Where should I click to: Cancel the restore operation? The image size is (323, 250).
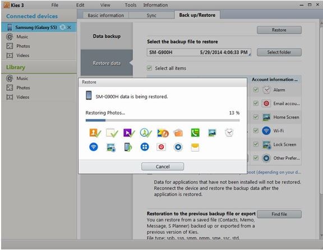pos(163,167)
